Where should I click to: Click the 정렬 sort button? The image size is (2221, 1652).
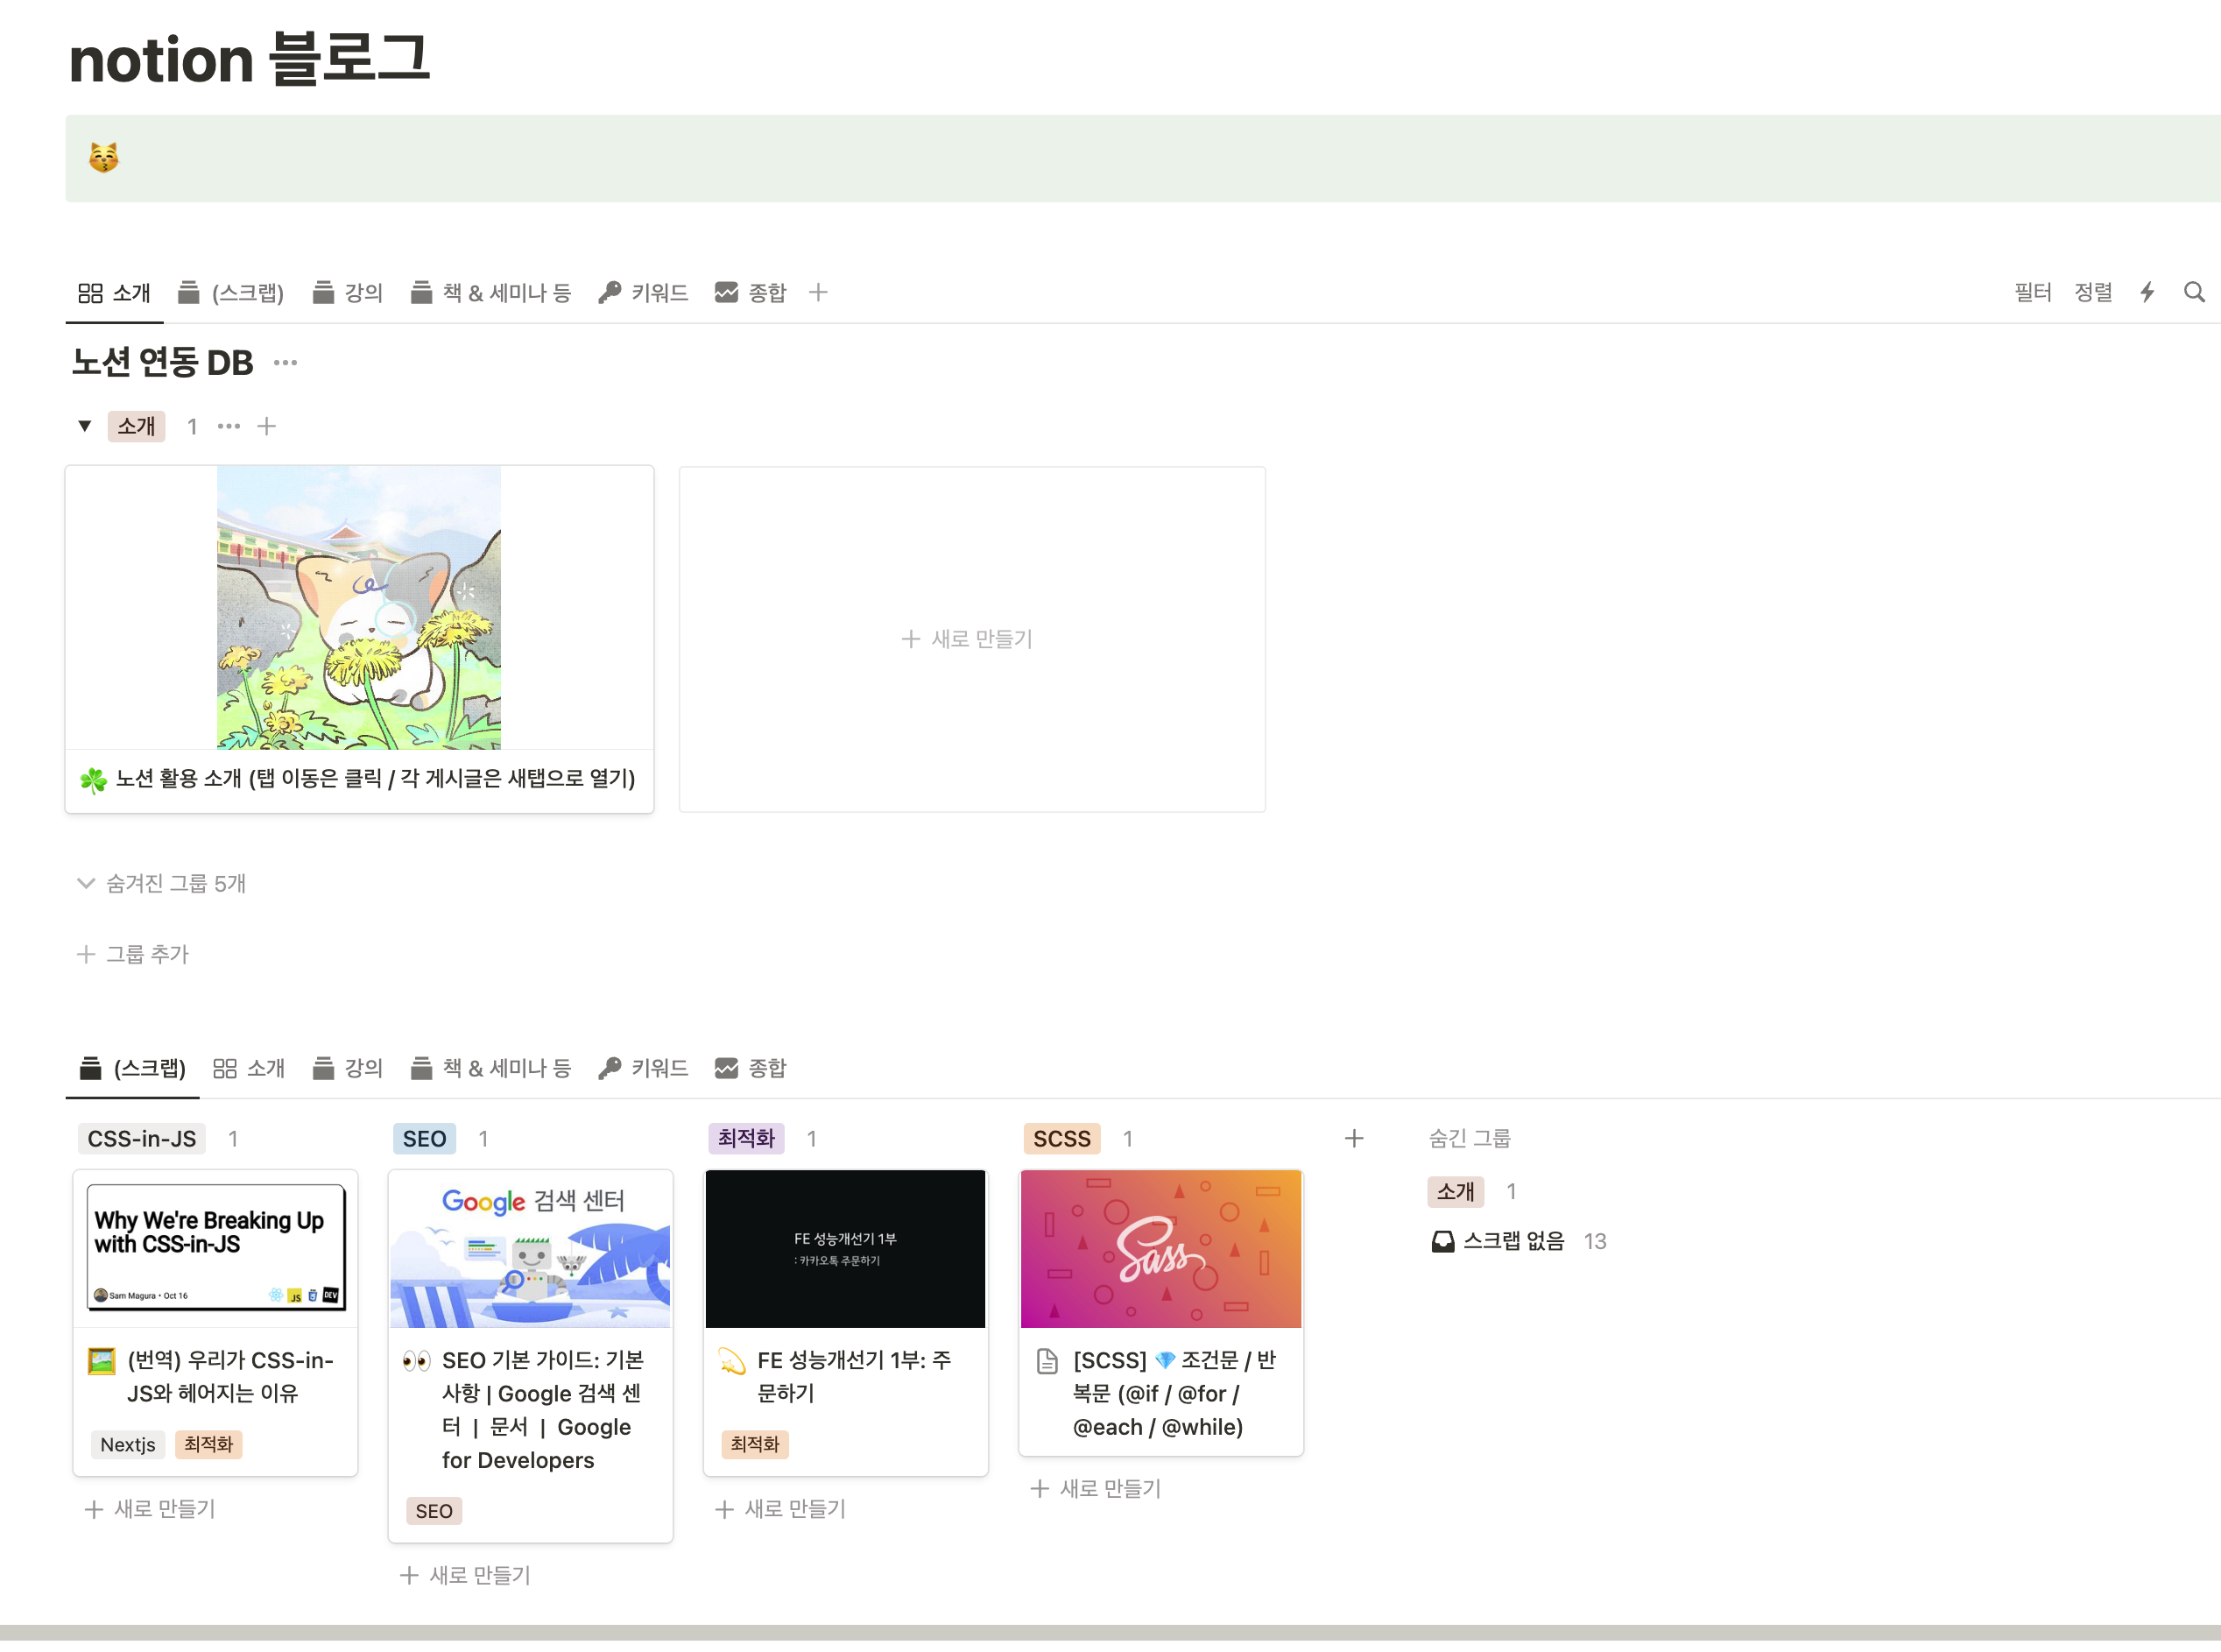pos(2093,292)
